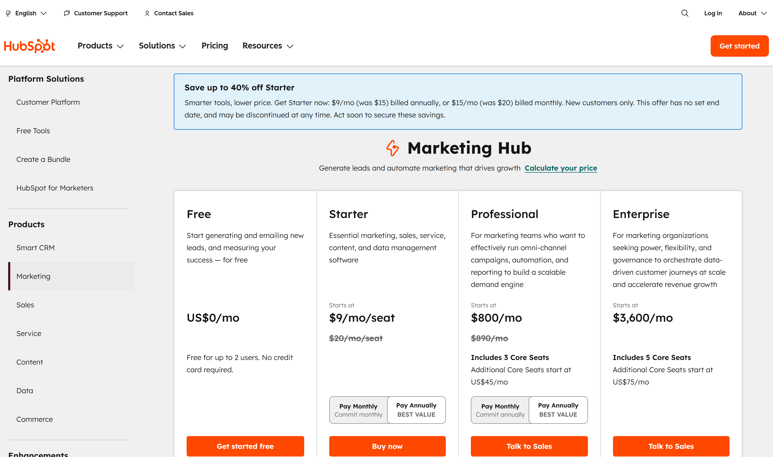Click the Calculate your price link
The height and width of the screenshot is (457, 773).
pyautogui.click(x=561, y=168)
